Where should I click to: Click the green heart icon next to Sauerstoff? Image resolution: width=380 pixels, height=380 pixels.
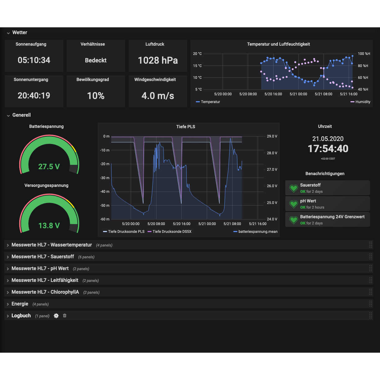pyautogui.click(x=293, y=188)
